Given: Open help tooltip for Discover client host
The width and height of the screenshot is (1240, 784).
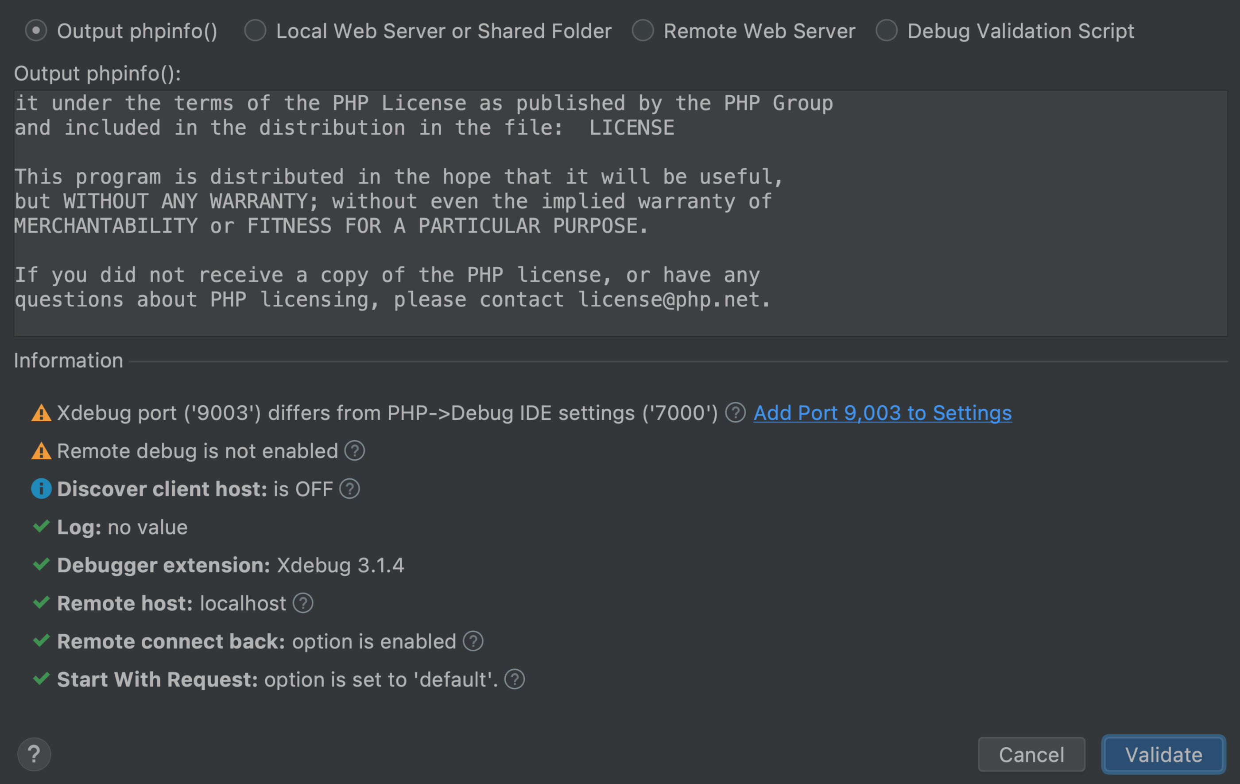Looking at the screenshot, I should [x=349, y=489].
